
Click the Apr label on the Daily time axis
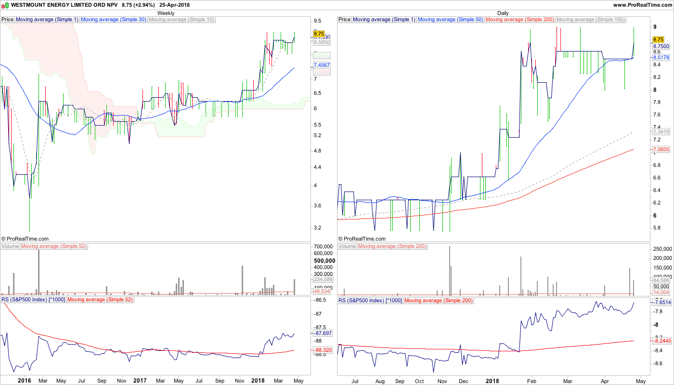click(x=605, y=381)
